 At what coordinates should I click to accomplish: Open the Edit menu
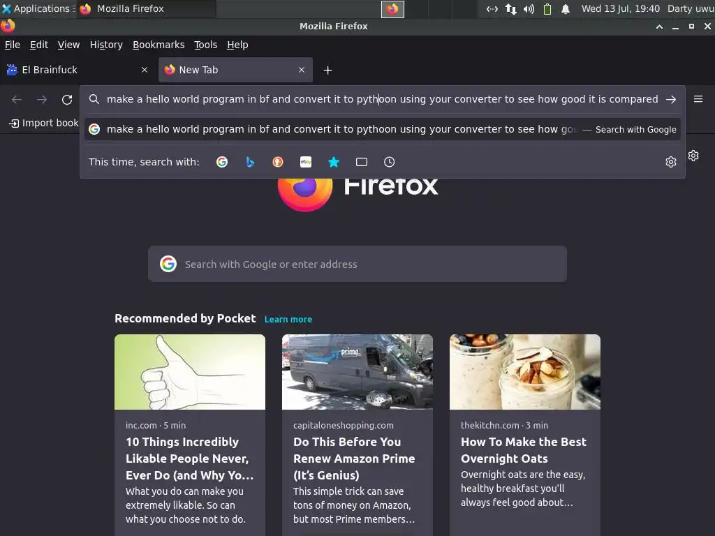pos(39,45)
